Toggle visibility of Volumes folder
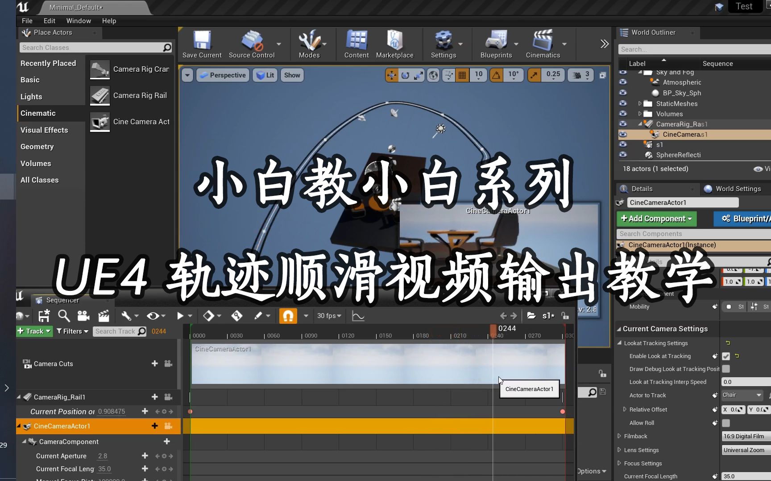 pyautogui.click(x=623, y=114)
